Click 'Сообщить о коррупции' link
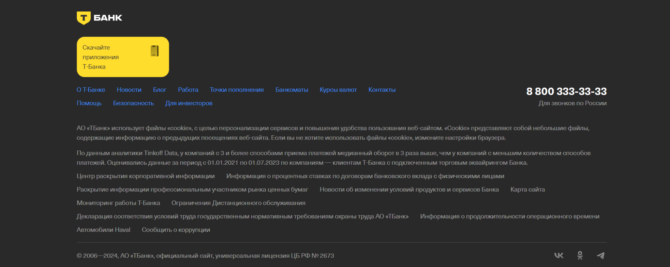The image size is (670, 267). (176, 230)
